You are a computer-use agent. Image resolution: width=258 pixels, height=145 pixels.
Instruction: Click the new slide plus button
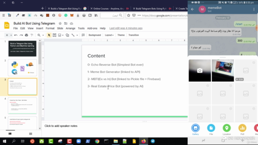tap(7, 35)
